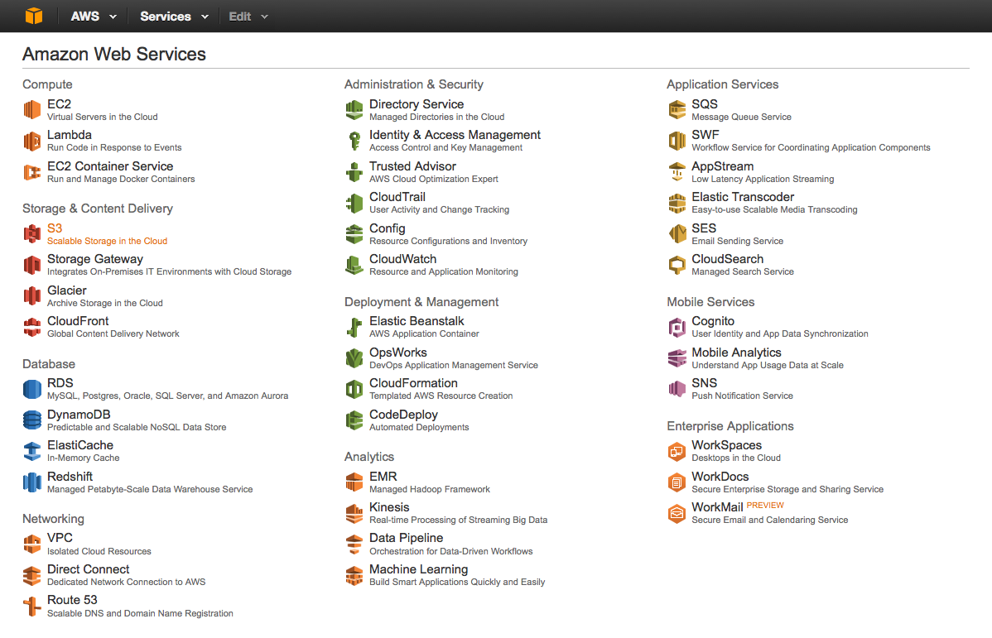Click the Route 53 icon

[32, 606]
